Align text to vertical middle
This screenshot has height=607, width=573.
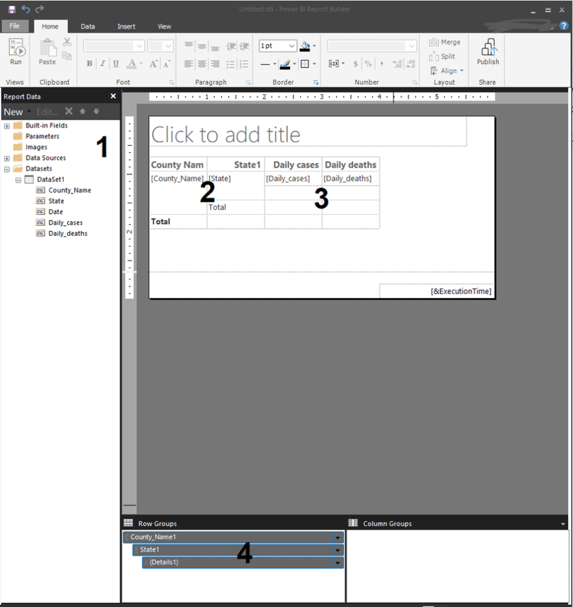(201, 46)
